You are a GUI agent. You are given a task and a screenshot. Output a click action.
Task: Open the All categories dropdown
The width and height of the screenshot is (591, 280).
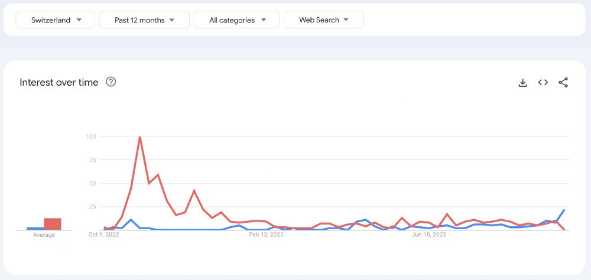[236, 20]
